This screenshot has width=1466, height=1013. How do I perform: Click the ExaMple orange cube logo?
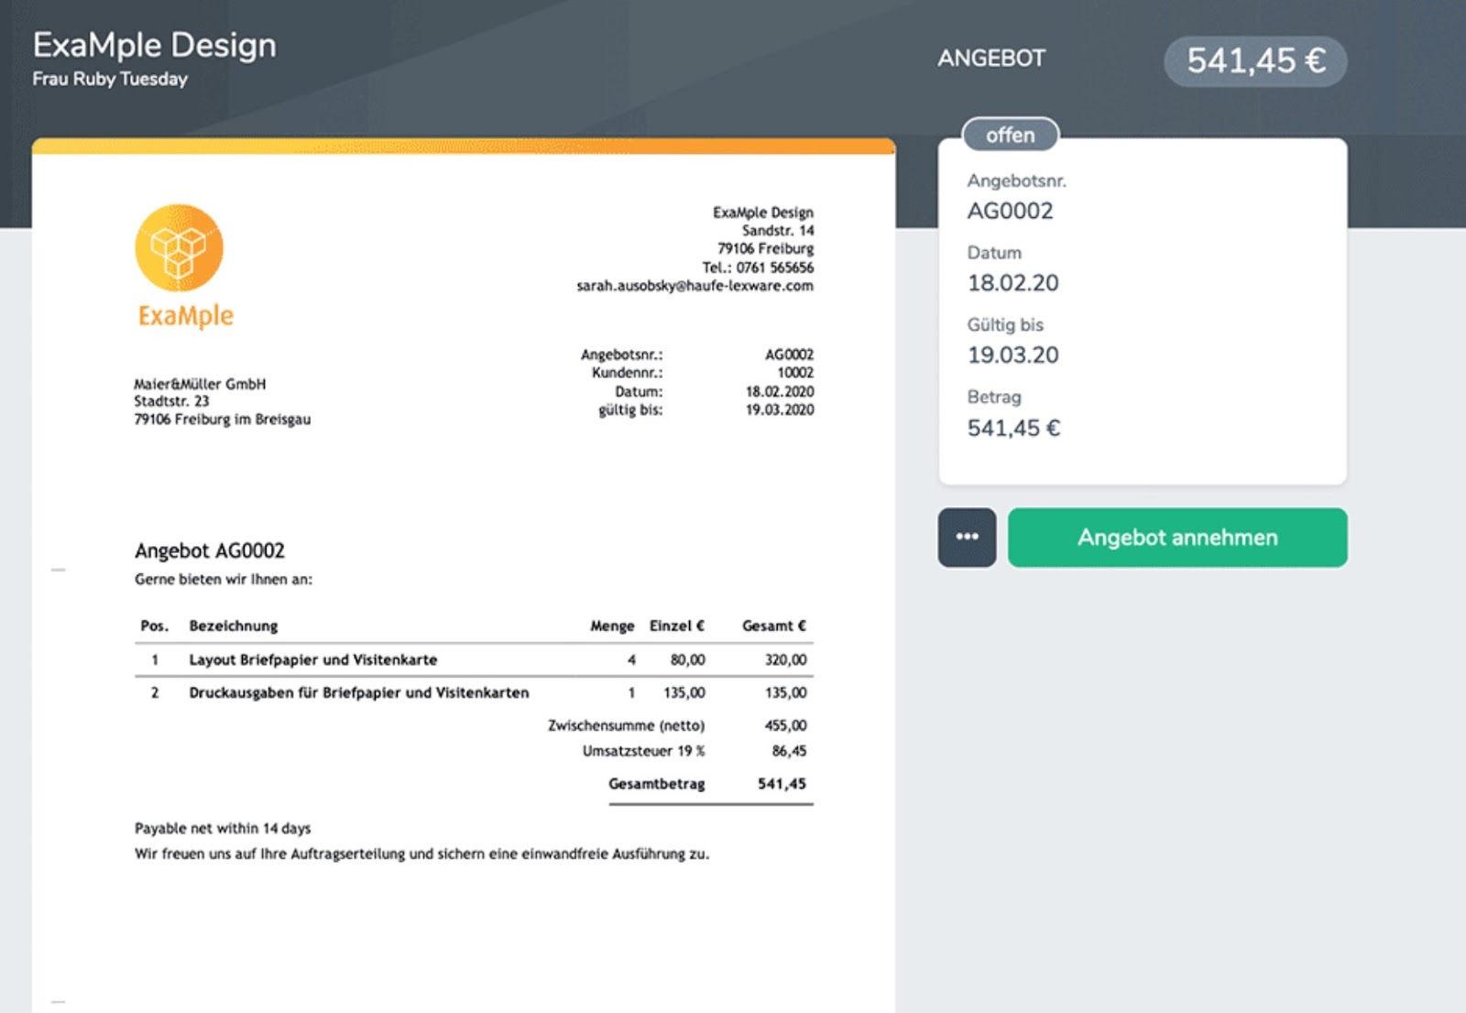point(180,248)
